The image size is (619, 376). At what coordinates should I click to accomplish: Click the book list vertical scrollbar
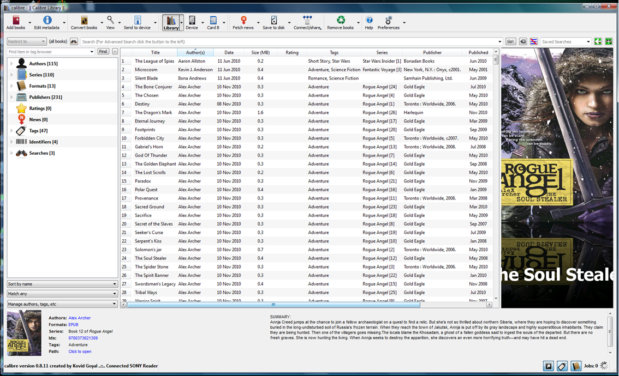(496, 59)
